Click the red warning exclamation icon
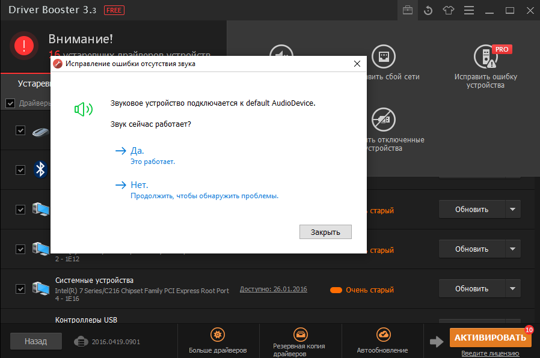The width and height of the screenshot is (540, 358). pyautogui.click(x=24, y=46)
